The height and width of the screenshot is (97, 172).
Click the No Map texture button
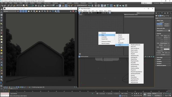[x=163, y=55]
